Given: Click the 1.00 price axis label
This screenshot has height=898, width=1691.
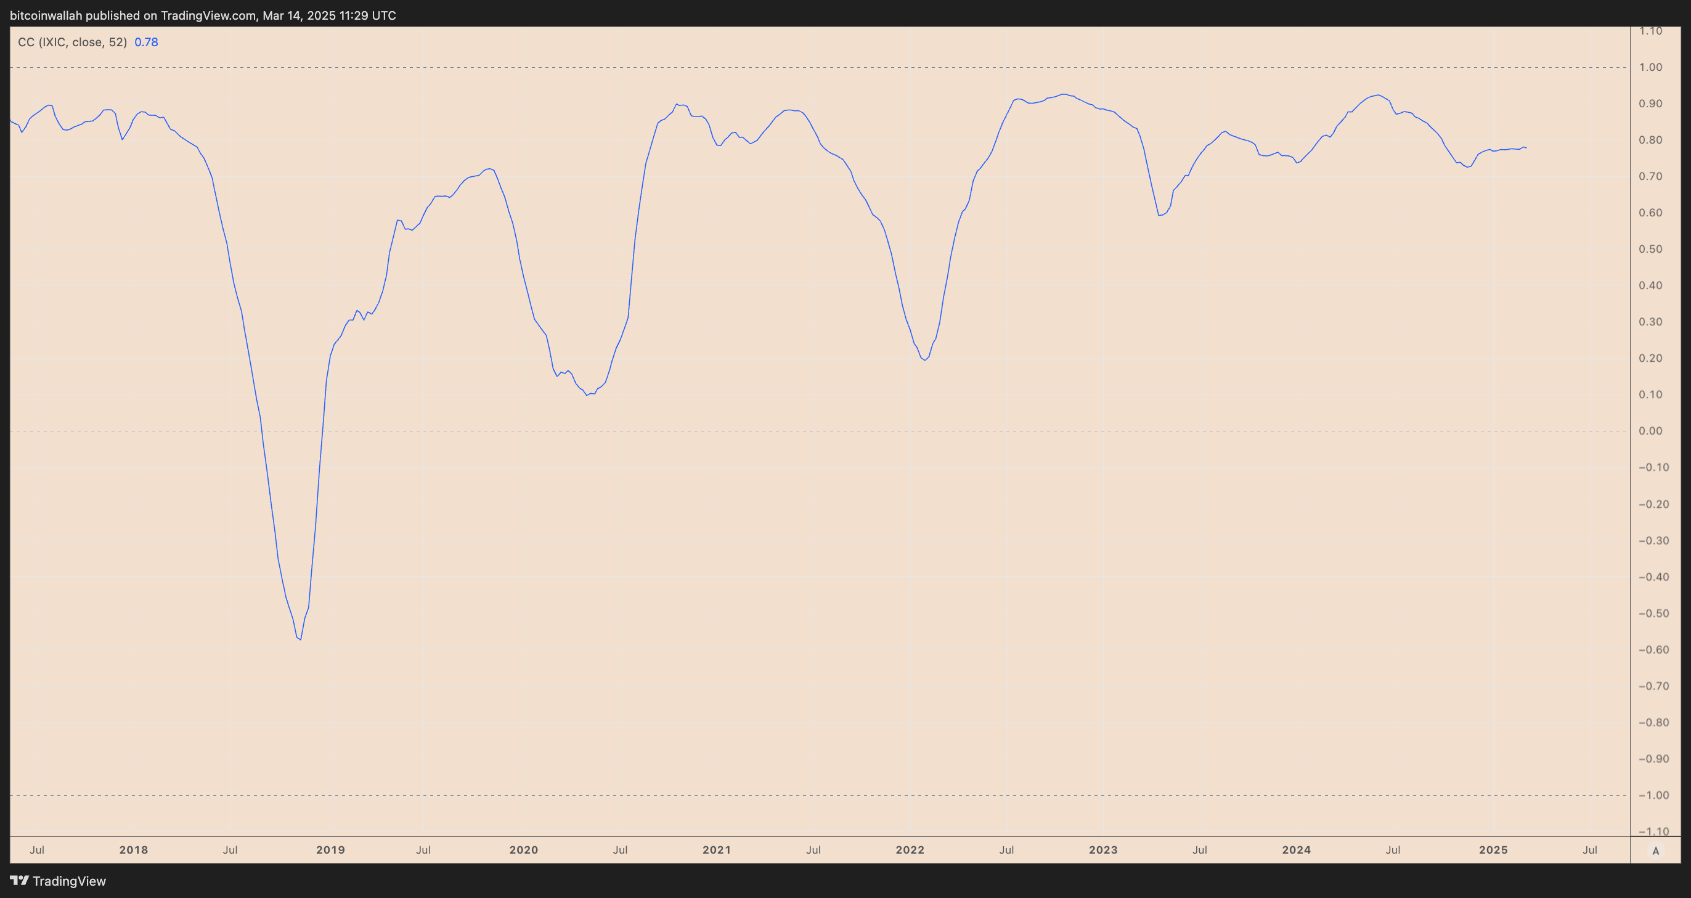Looking at the screenshot, I should click(1650, 67).
